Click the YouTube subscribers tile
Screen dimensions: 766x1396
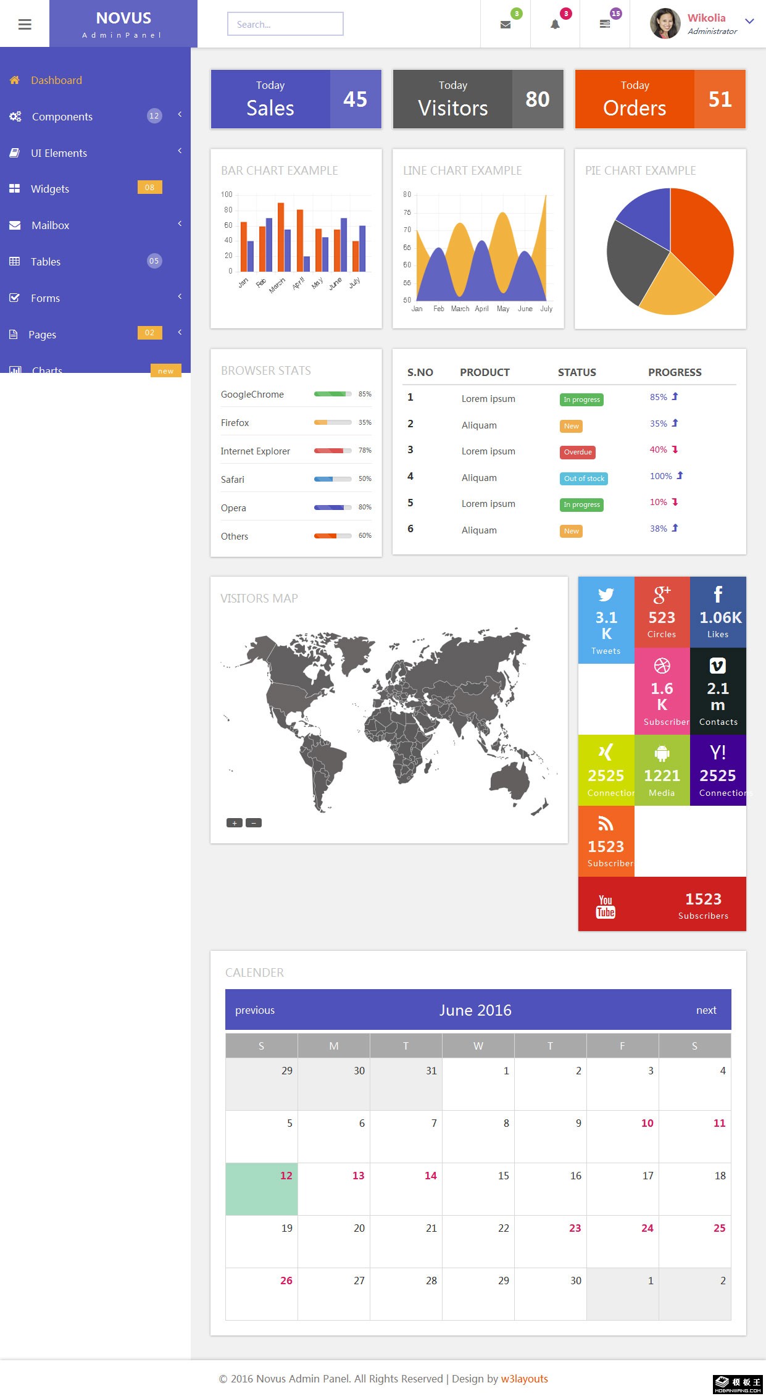pos(662,904)
